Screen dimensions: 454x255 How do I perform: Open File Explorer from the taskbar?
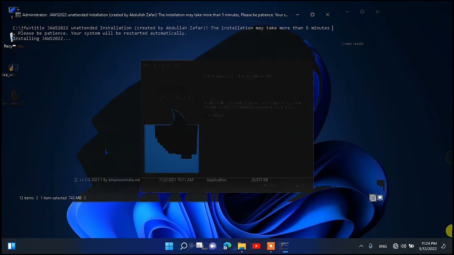pyautogui.click(x=242, y=246)
